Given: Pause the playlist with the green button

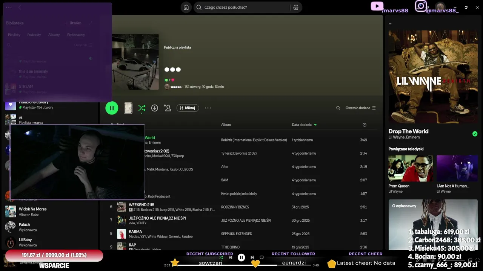Looking at the screenshot, I should click(112, 108).
